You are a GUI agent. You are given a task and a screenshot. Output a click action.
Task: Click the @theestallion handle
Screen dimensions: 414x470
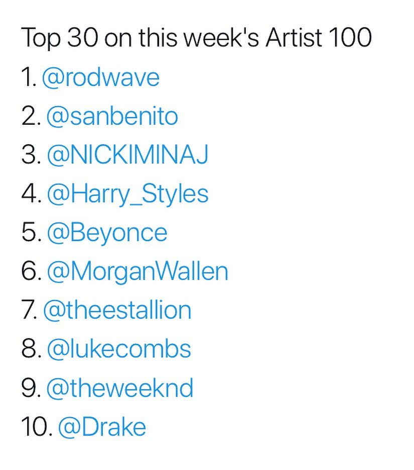coord(117,310)
